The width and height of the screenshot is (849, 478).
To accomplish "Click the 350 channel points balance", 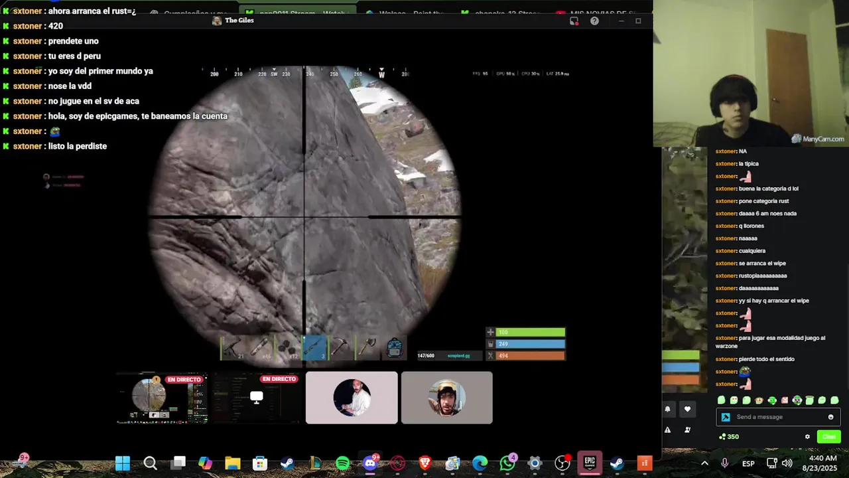I will pos(729,437).
